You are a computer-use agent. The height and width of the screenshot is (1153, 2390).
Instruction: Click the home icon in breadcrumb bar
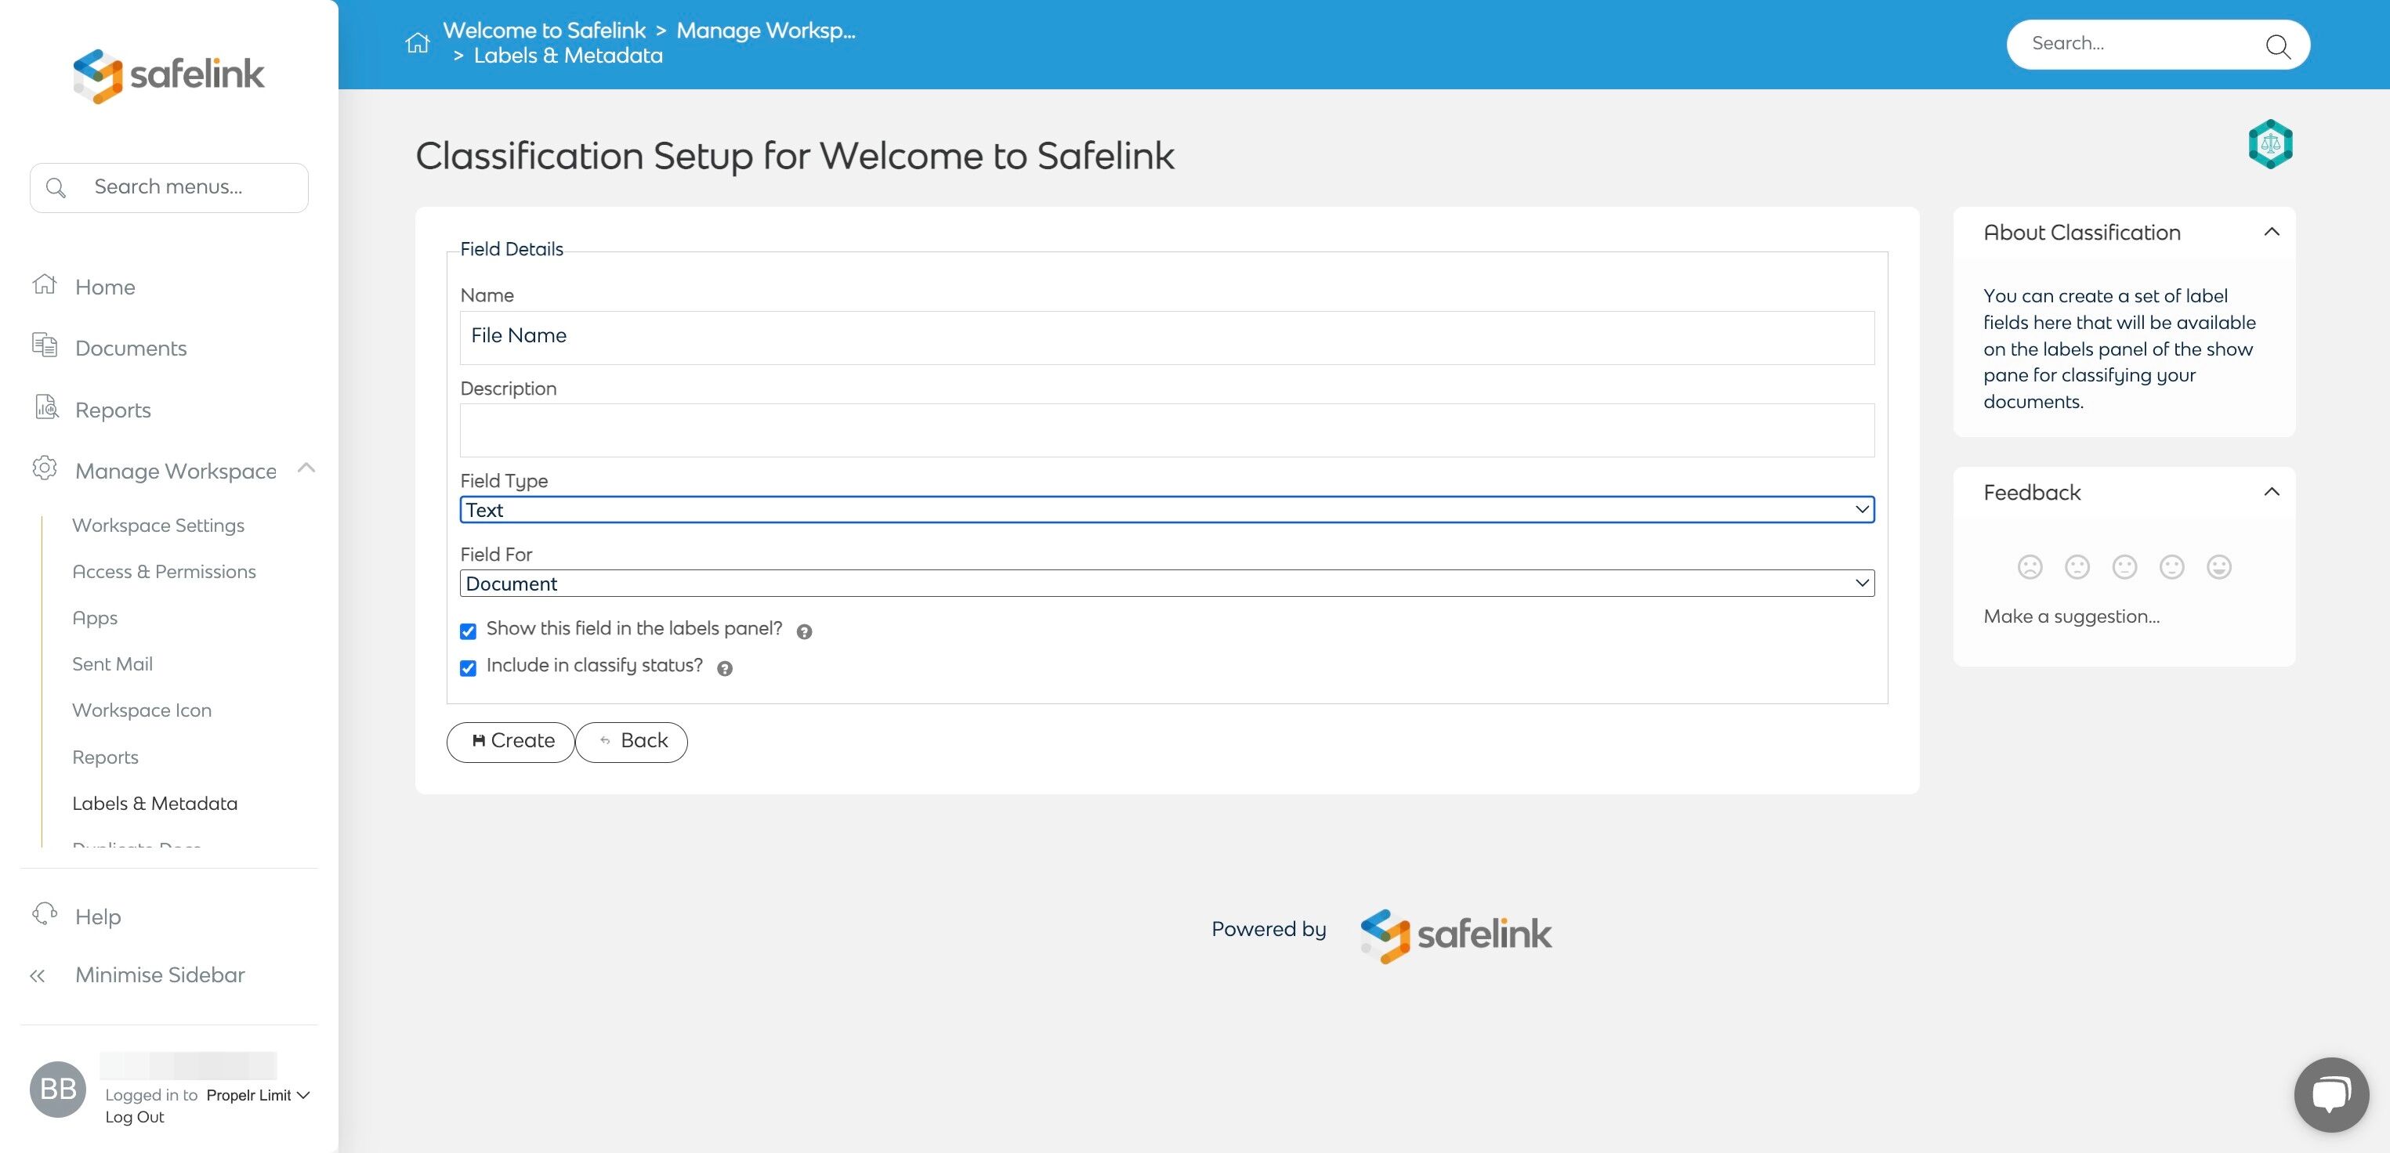(418, 42)
